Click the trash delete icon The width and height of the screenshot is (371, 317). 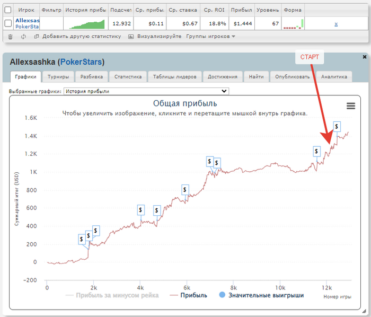[10, 37]
